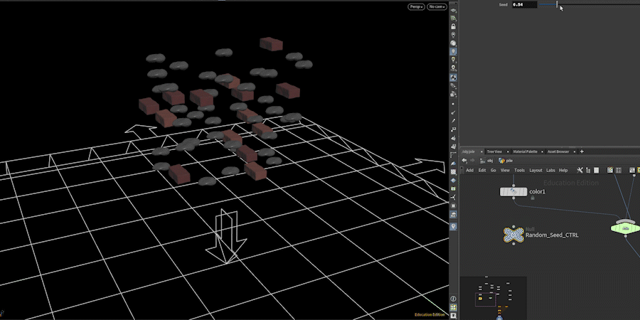The image size is (640, 320).
Task: Switch to the /obj/pile network tab
Action: [x=469, y=151]
